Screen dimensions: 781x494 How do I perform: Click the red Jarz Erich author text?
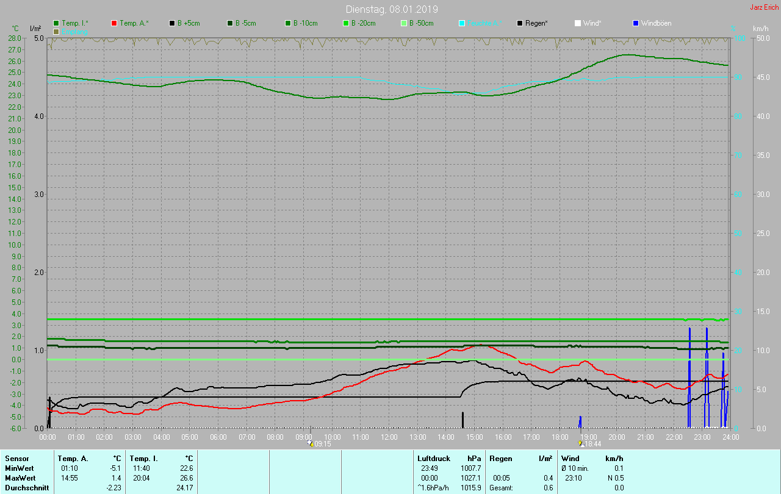coord(764,7)
